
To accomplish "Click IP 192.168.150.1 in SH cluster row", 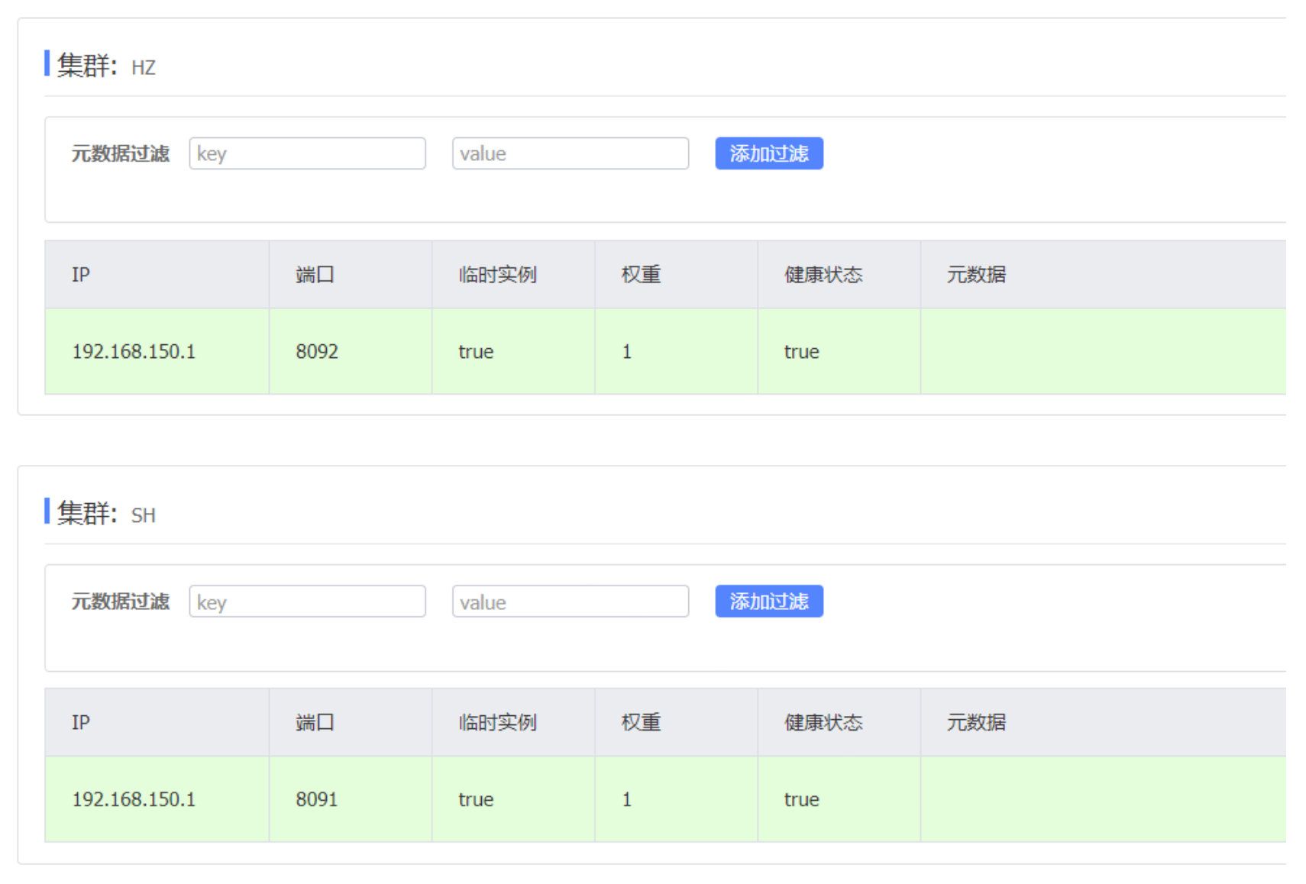I will pos(134,799).
